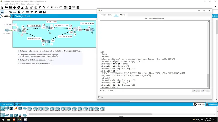Image resolution: width=218 pixels, height=122 pixels.
Task: Click the Copy icon in the toolbar
Action: point(31,7)
